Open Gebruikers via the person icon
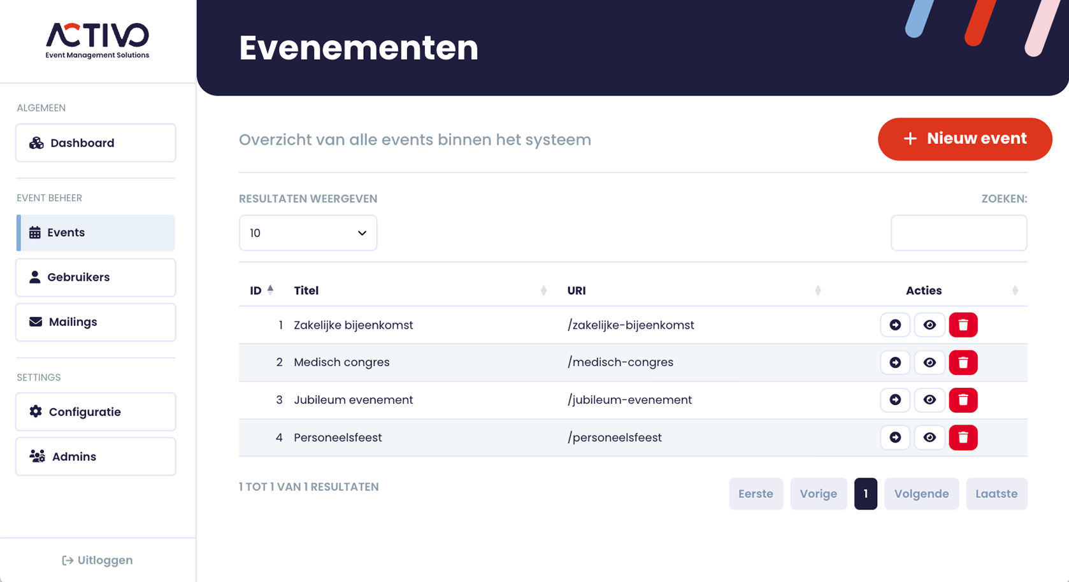This screenshot has width=1069, height=582. [34, 277]
